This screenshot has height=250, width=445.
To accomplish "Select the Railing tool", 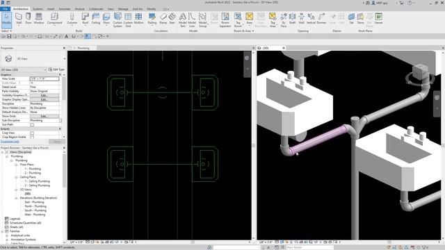I will pyautogui.click(x=152, y=19).
